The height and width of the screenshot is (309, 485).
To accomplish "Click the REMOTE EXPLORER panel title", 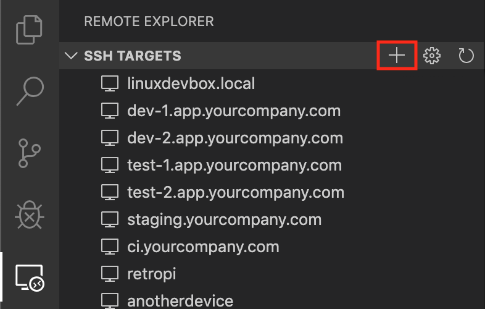I will (149, 22).
